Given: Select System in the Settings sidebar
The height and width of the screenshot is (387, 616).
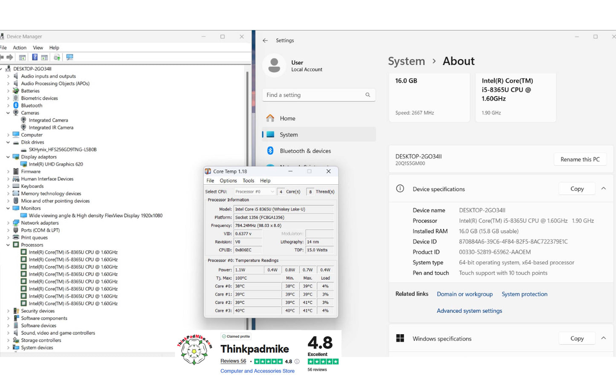Looking at the screenshot, I should point(319,135).
